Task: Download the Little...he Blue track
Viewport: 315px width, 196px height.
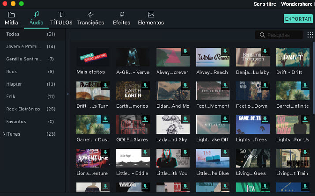Action: tap(225, 153)
